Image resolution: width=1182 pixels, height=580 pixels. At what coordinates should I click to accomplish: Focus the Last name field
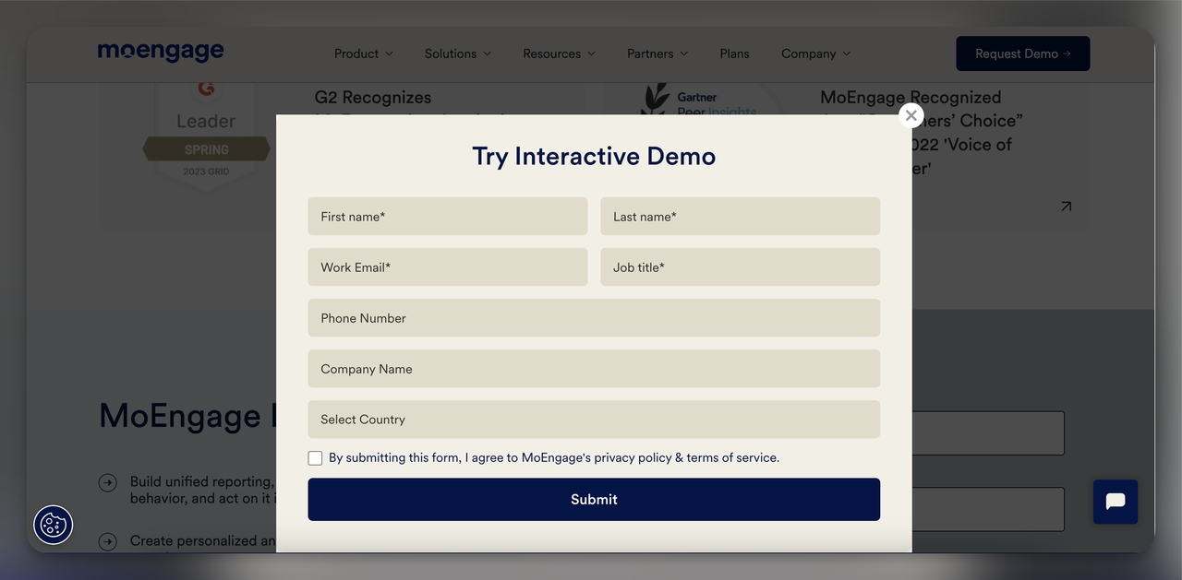pos(741,217)
